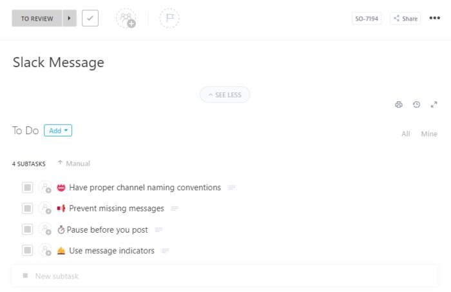Click the next status arrow beside TO REVIEW
This screenshot has height=292, width=451.
pos(70,19)
